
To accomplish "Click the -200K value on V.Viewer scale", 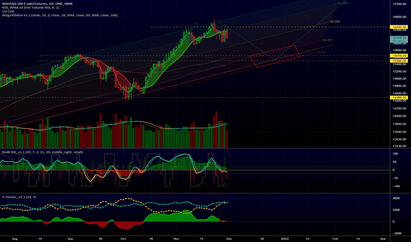I will pos(397,233).
